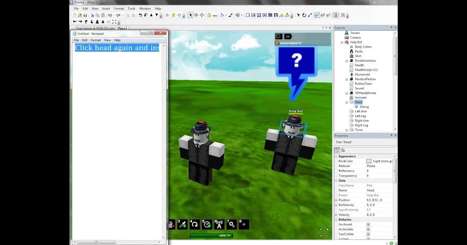
Task: Switch to Free Games at ROBLOX.com tab
Action: pos(95,28)
